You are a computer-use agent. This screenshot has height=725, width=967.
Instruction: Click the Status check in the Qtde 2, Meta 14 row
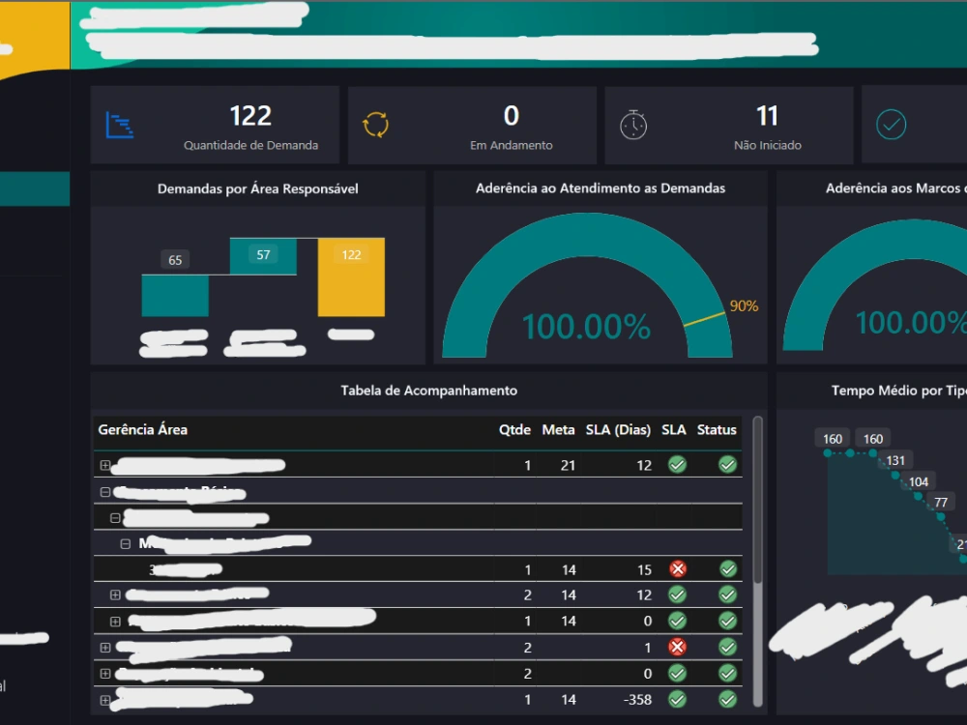pos(728,594)
